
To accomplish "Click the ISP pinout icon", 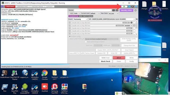I will tap(117, 10).
